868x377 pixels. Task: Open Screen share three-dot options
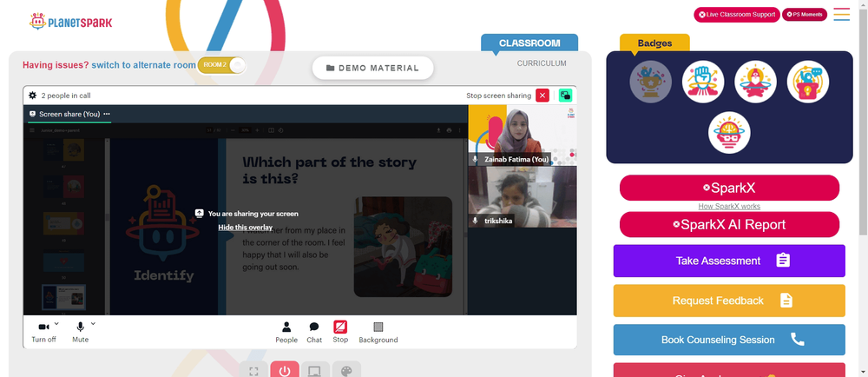tap(107, 114)
